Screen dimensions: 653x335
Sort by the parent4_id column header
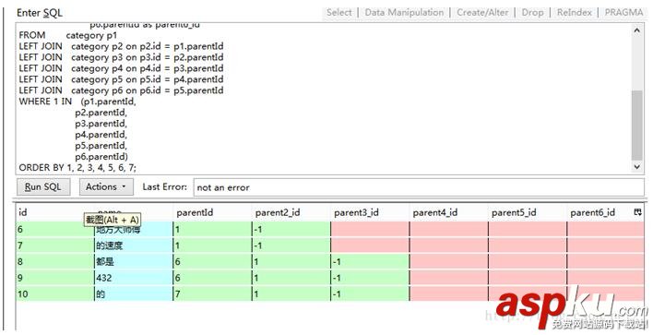pyautogui.click(x=448, y=212)
